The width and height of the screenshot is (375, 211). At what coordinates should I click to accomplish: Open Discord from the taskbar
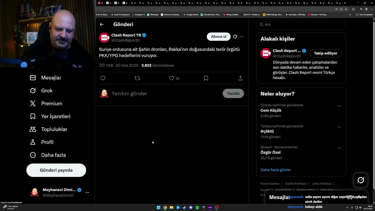coord(191,207)
